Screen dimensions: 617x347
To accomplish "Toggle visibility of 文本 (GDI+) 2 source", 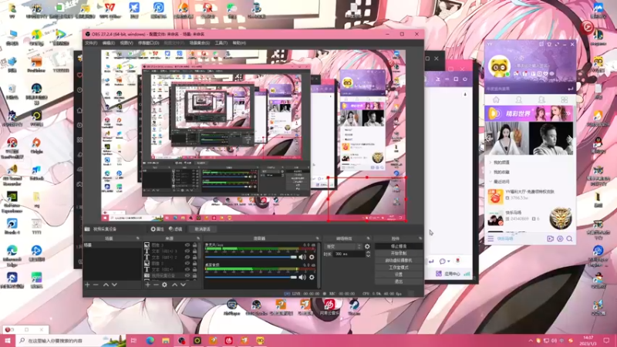I will click(187, 258).
